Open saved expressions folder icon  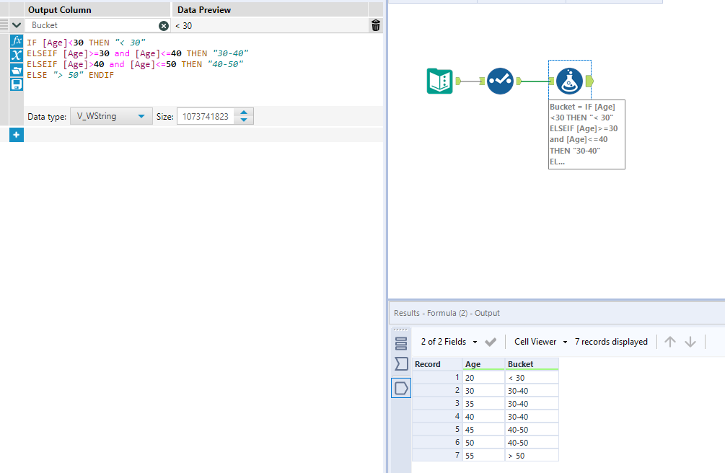[x=17, y=70]
